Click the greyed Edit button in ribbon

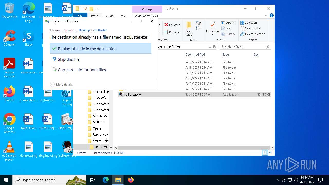(226, 28)
